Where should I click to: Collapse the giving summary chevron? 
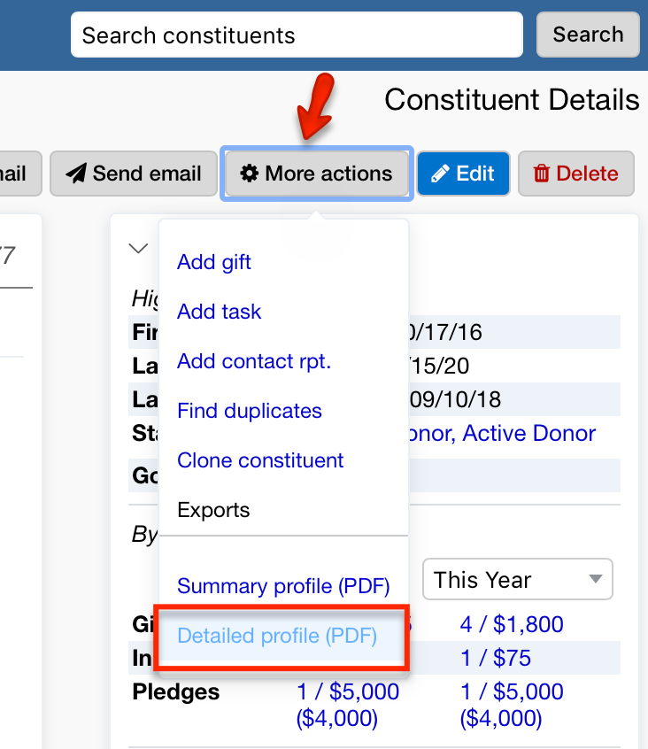coord(138,249)
